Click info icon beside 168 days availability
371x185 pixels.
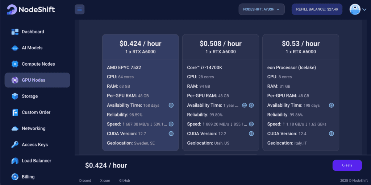(x=171, y=105)
